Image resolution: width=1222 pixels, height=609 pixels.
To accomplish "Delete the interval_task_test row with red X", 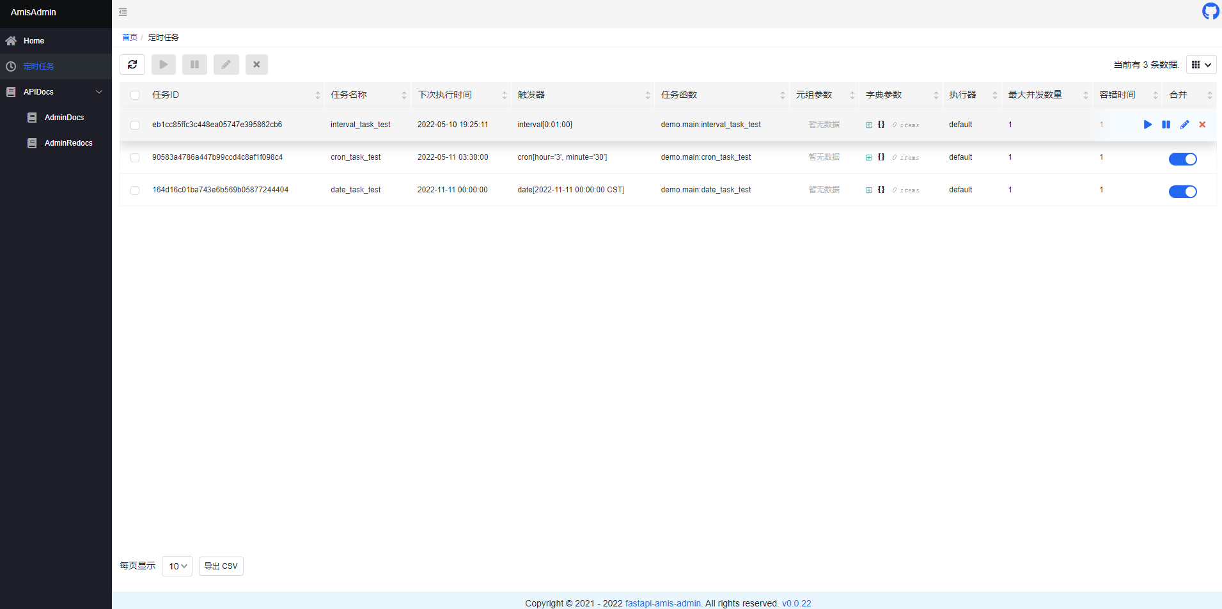I will coord(1202,125).
